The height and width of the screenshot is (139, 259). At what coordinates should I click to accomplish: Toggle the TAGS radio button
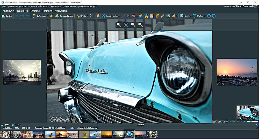point(2,125)
